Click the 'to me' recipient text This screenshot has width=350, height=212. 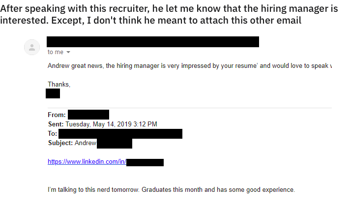click(56, 52)
